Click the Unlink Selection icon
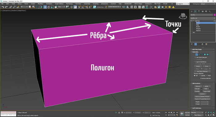 (14, 7)
